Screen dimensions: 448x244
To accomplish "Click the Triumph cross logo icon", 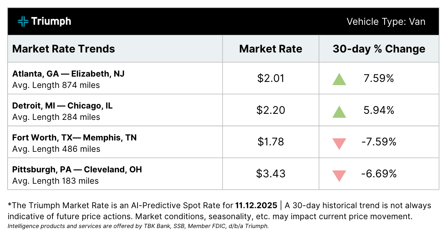I will click(x=23, y=21).
